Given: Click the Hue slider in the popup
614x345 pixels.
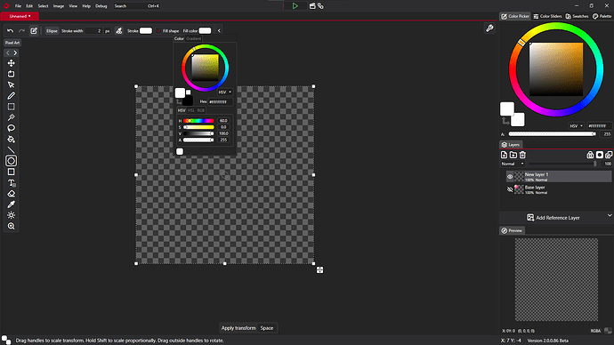Looking at the screenshot, I should 198,121.
